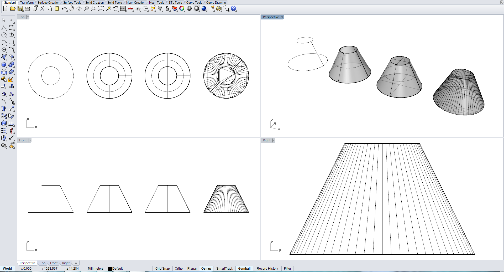Click the Filter button in status bar
The height and width of the screenshot is (272, 504).
(287, 269)
